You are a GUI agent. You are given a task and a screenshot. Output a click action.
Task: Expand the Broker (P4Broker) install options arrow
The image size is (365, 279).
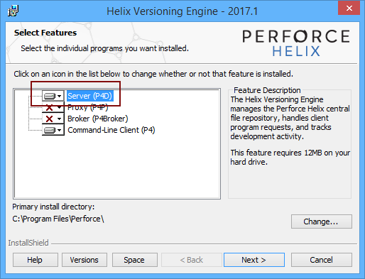(60, 119)
